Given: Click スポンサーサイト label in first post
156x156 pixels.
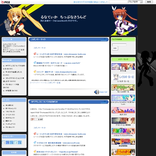Looking at the screenshot, I should [x=40, y=48].
